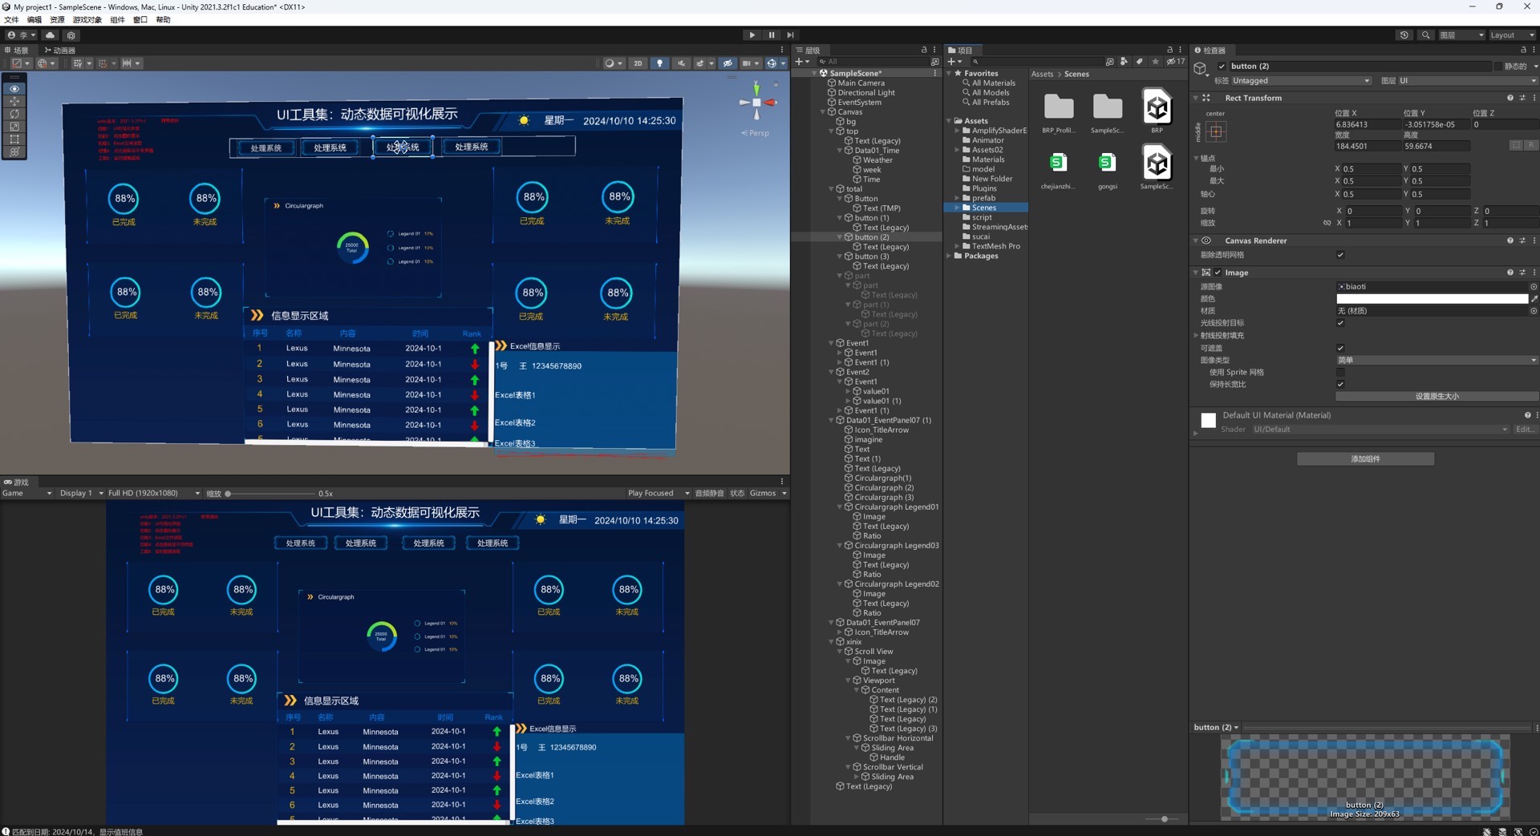
Task: Toggle 2D mode in Scene view
Action: click(638, 63)
